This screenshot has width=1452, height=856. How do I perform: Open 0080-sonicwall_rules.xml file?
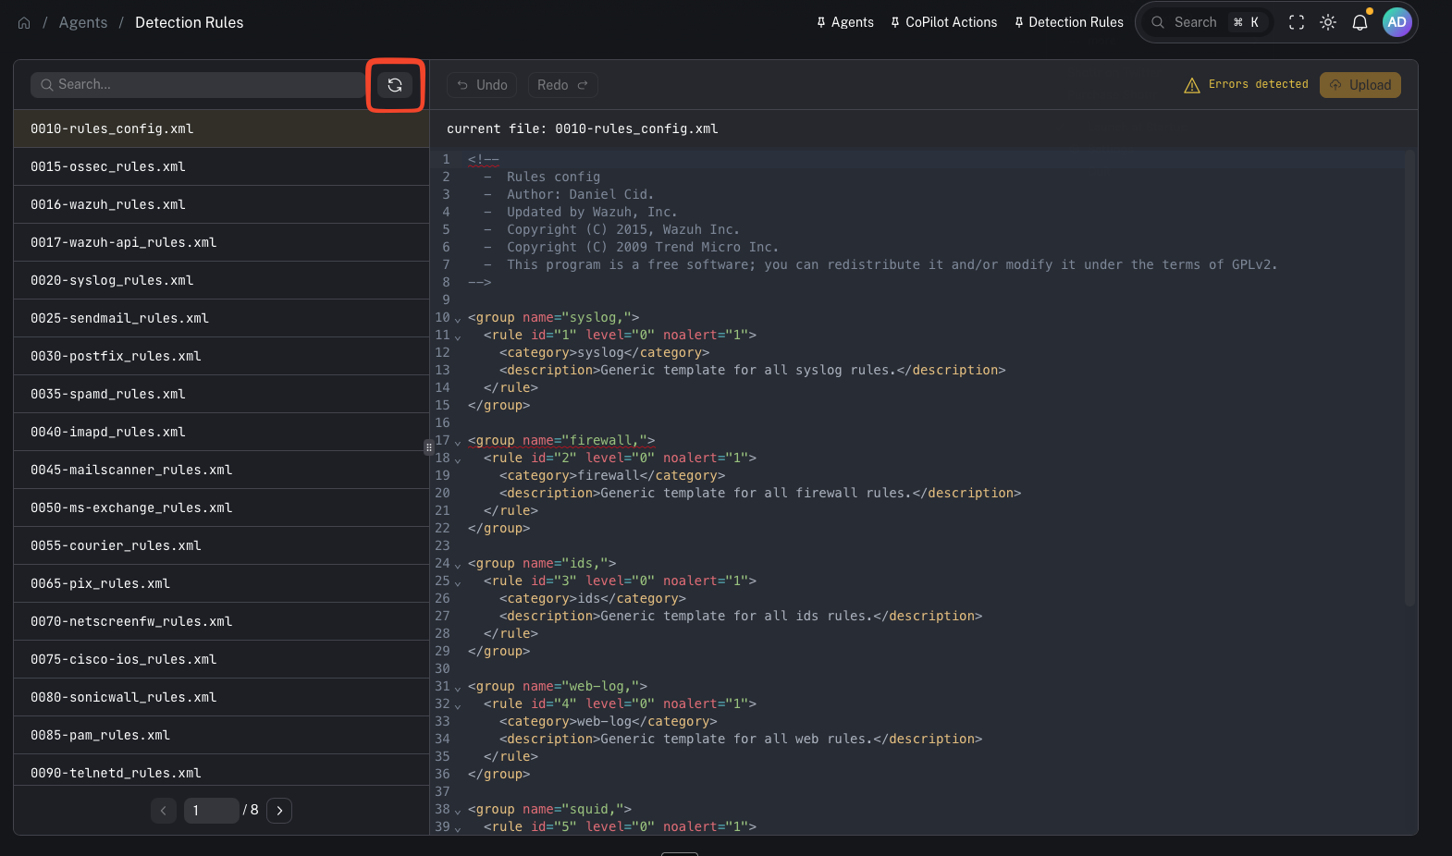pyautogui.click(x=221, y=697)
